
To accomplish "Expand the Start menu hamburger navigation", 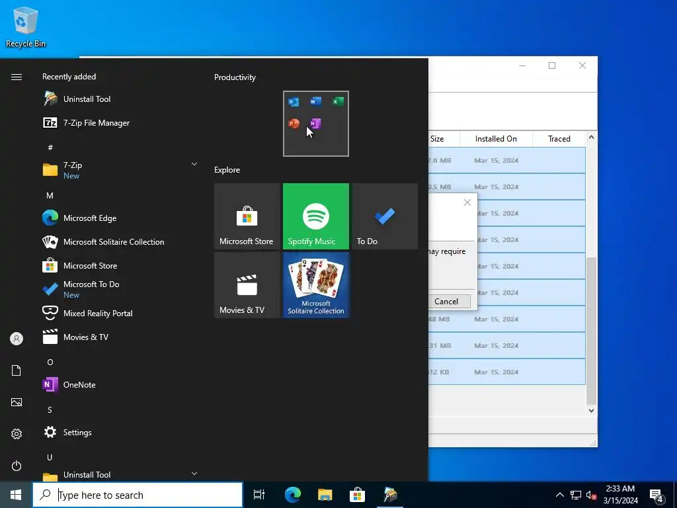I will (x=17, y=77).
